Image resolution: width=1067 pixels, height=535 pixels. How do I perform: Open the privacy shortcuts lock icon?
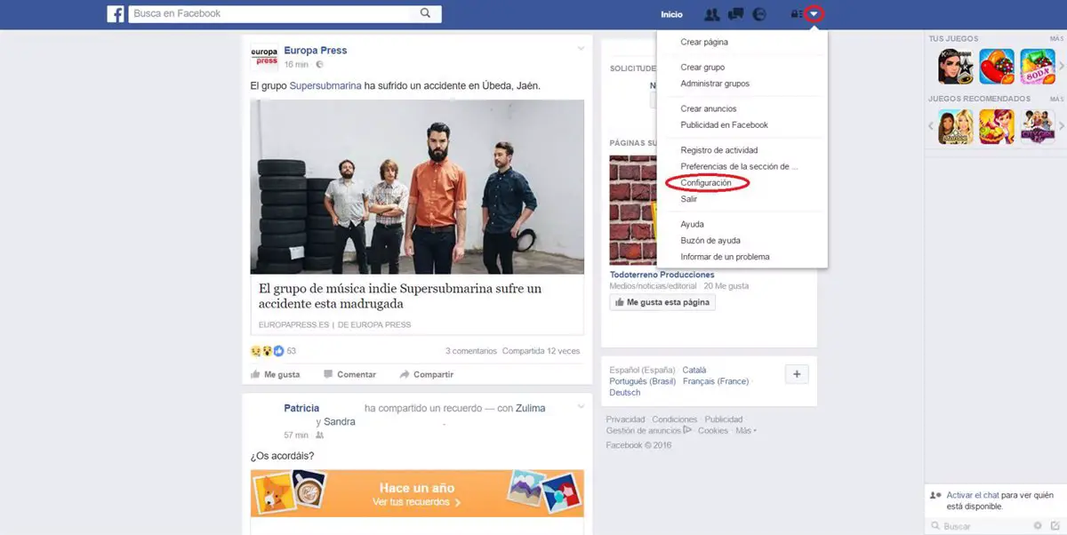[795, 14]
